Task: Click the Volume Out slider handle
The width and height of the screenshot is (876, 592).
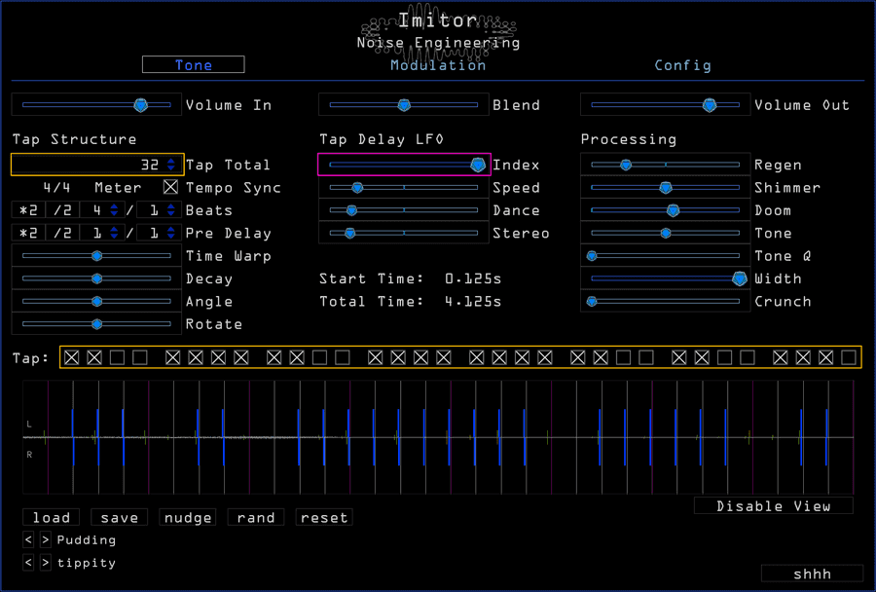Action: click(x=710, y=104)
